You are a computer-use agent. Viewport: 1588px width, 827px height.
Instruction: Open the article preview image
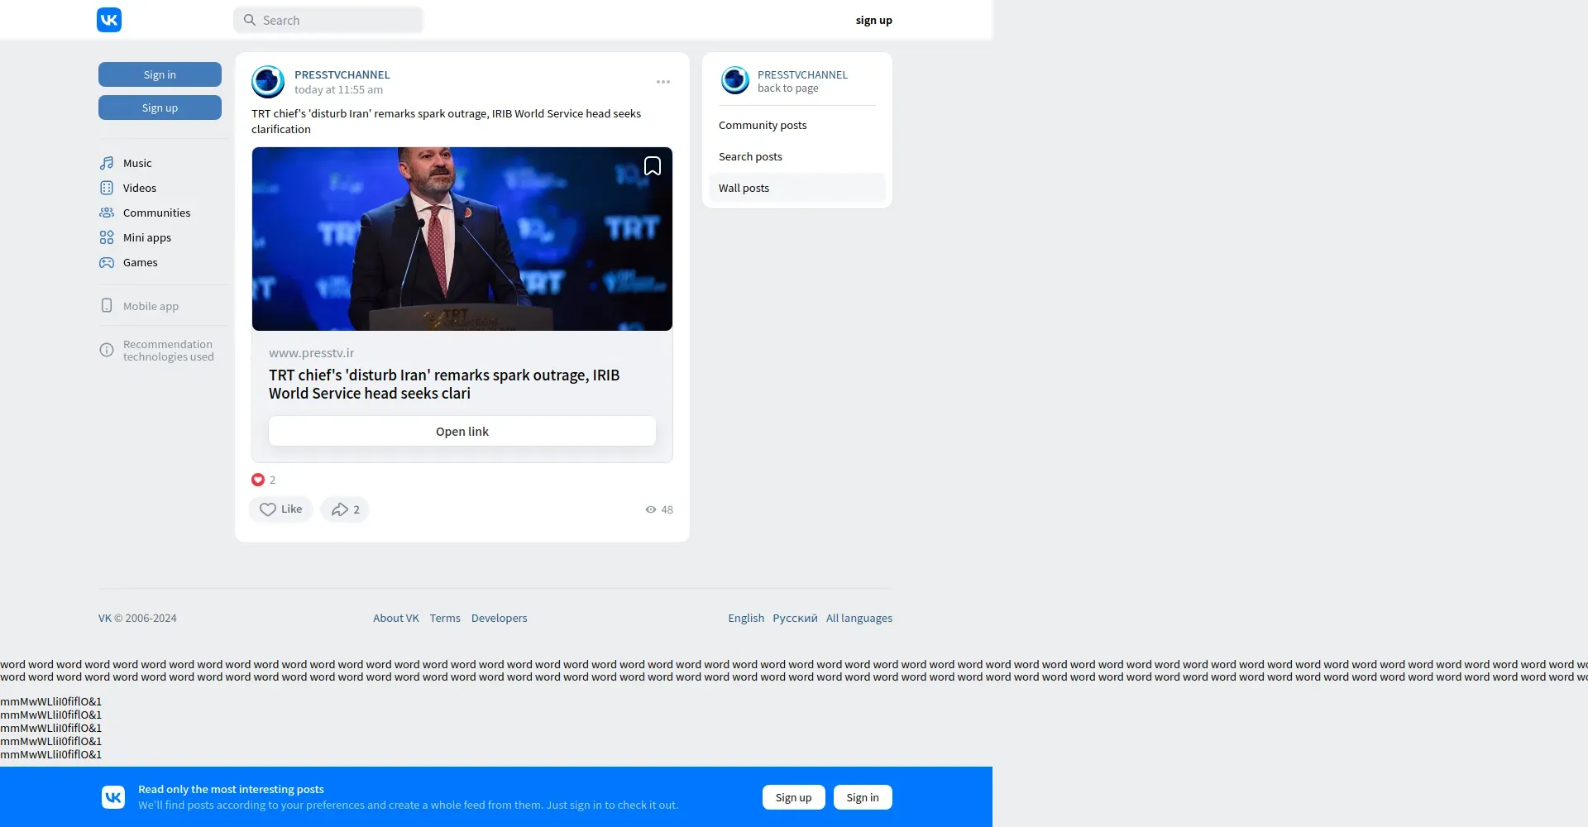tap(462, 239)
